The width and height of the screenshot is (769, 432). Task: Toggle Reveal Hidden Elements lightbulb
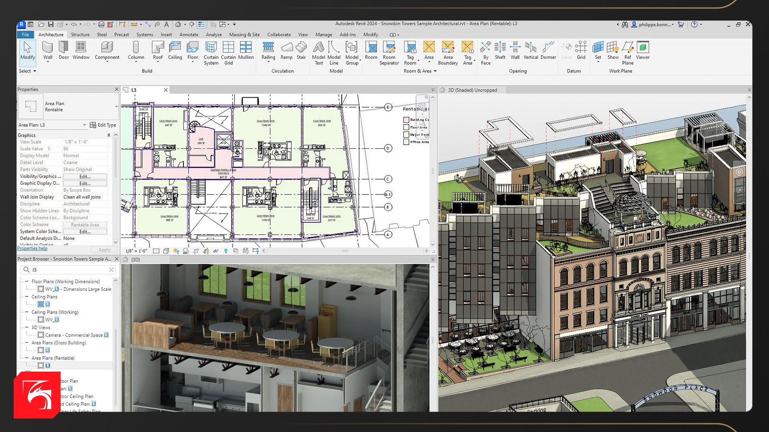pyautogui.click(x=226, y=251)
